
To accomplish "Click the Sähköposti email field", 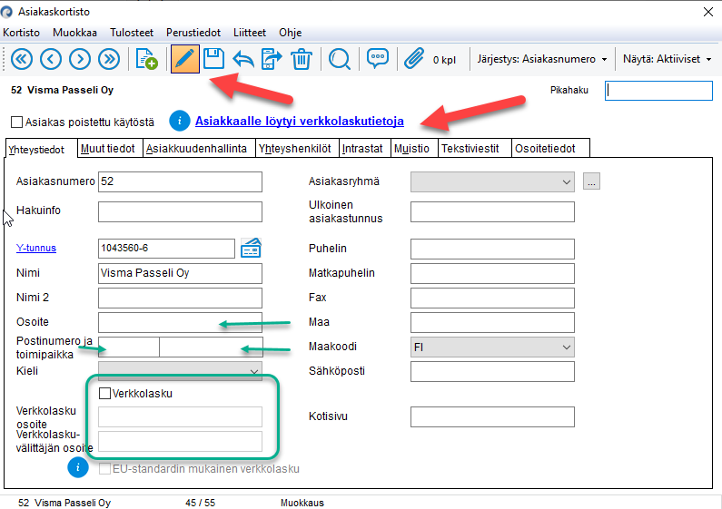I will point(492,371).
